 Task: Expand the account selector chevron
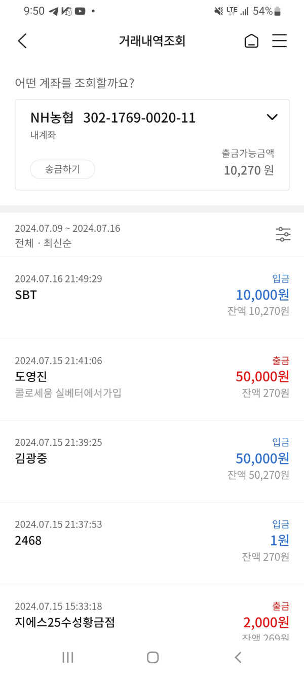(x=272, y=117)
